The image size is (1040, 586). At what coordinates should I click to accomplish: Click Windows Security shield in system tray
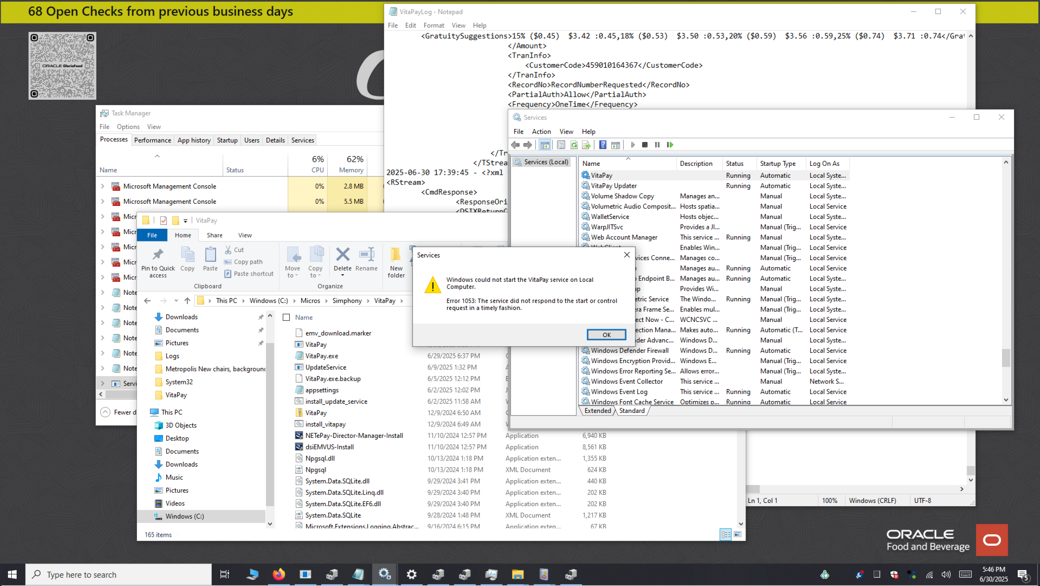pos(894,574)
